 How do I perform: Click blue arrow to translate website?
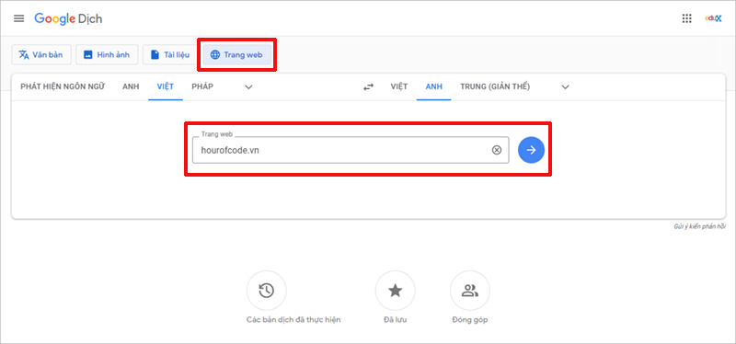531,150
